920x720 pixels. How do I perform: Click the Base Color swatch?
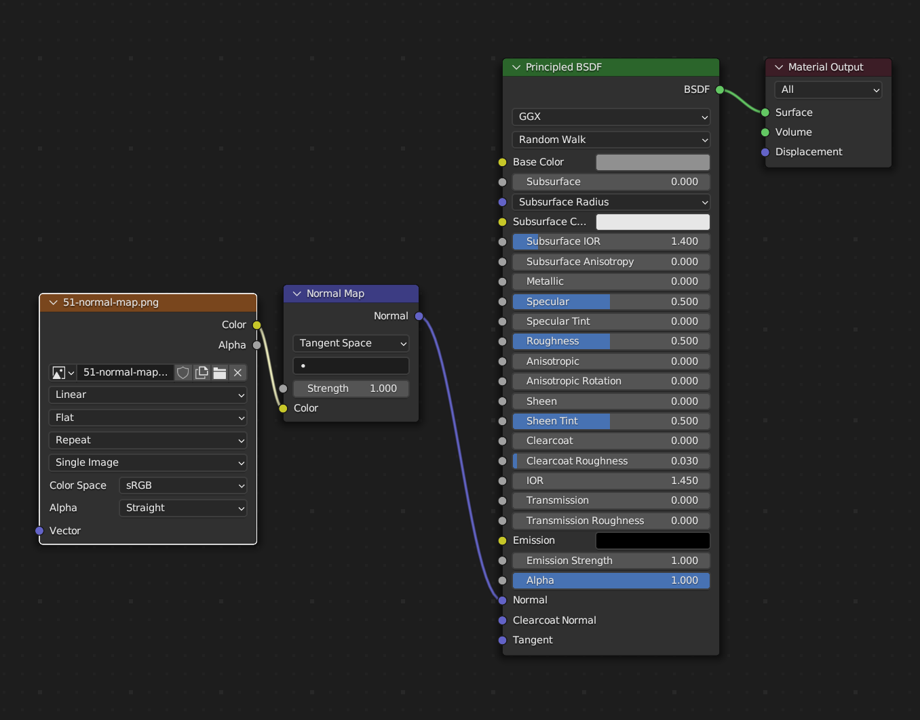[x=653, y=163]
